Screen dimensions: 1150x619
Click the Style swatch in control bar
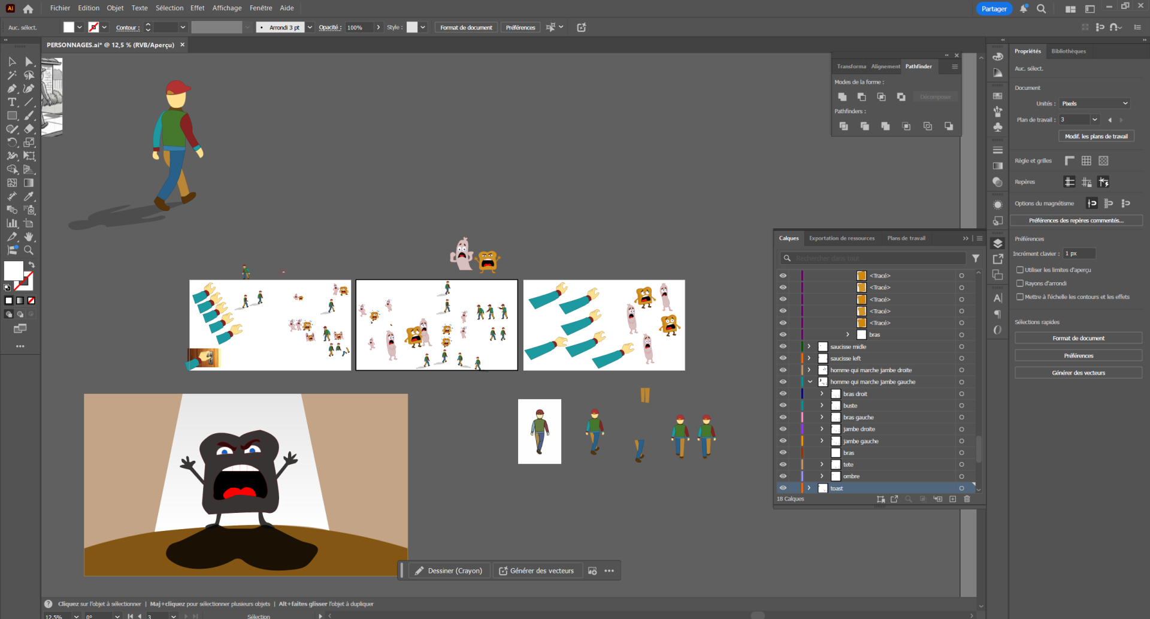pos(412,28)
